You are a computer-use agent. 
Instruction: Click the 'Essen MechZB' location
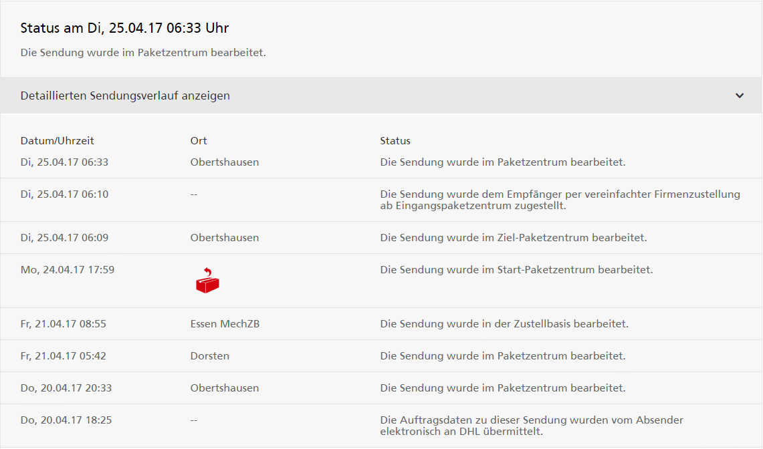(x=225, y=323)
